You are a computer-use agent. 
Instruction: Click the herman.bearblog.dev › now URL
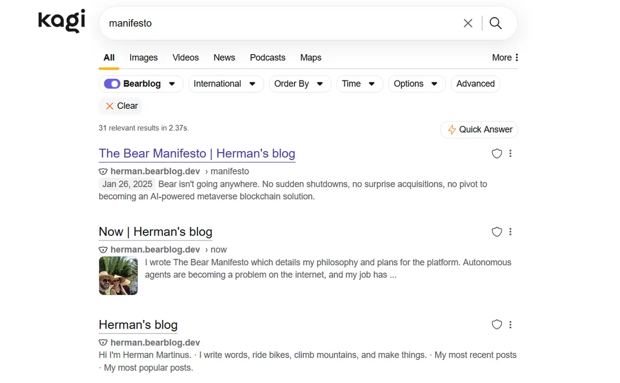click(168, 250)
